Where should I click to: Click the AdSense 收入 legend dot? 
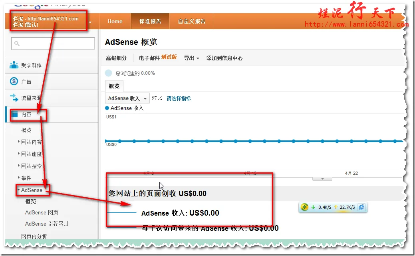pyautogui.click(x=107, y=108)
